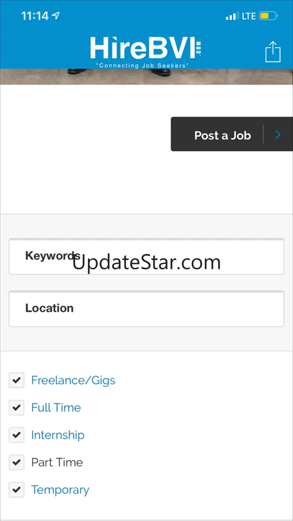Tap the location arrow beside the time
Viewport: 293px width, 521px height.
tap(56, 16)
